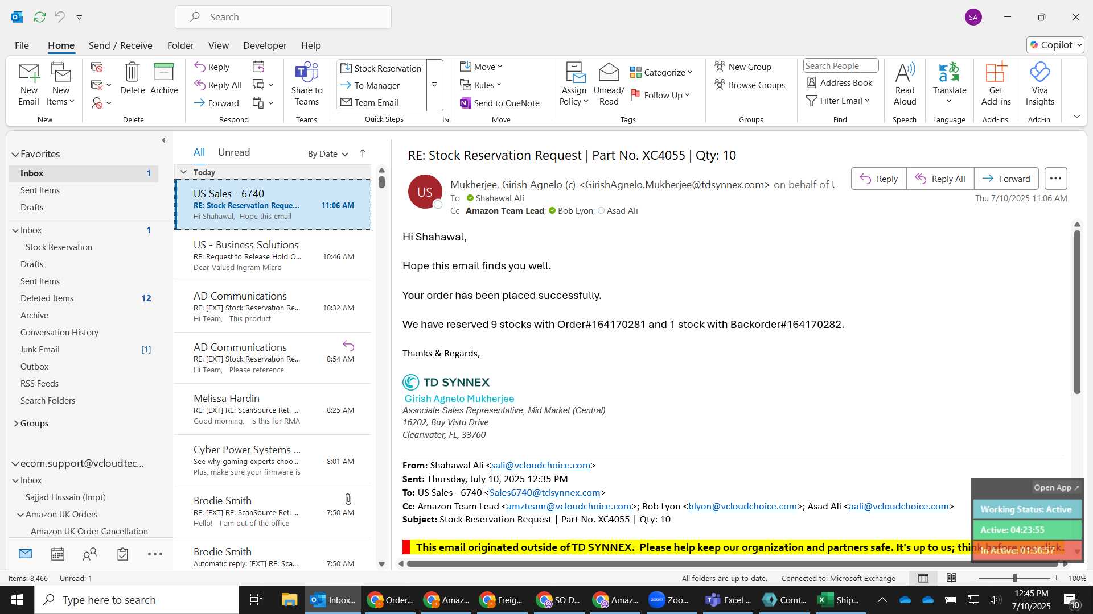Expand the Groups folder tree
The height and width of the screenshot is (614, 1093).
tap(15, 424)
